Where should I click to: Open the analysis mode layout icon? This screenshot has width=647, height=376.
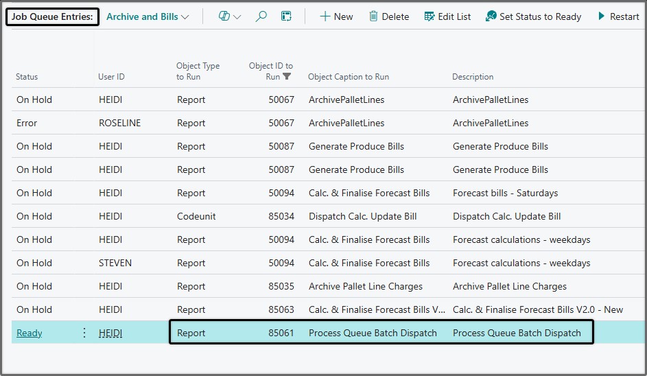286,16
